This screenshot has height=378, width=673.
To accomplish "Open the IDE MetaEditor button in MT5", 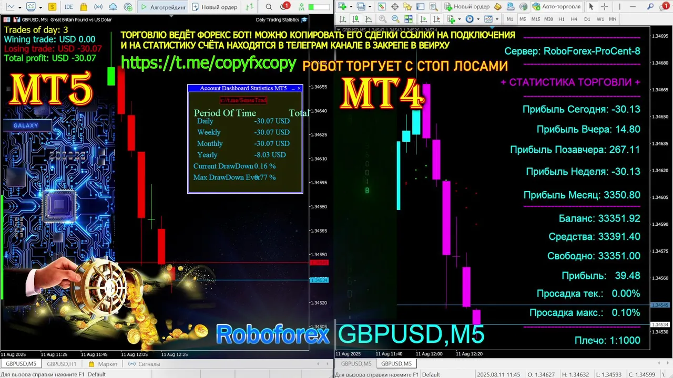I will [69, 7].
